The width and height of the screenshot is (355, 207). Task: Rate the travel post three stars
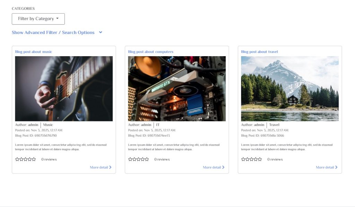252,159
